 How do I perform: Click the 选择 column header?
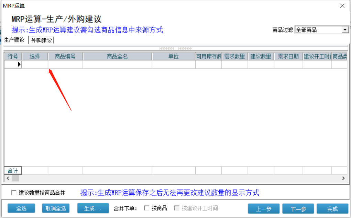tap(35, 57)
